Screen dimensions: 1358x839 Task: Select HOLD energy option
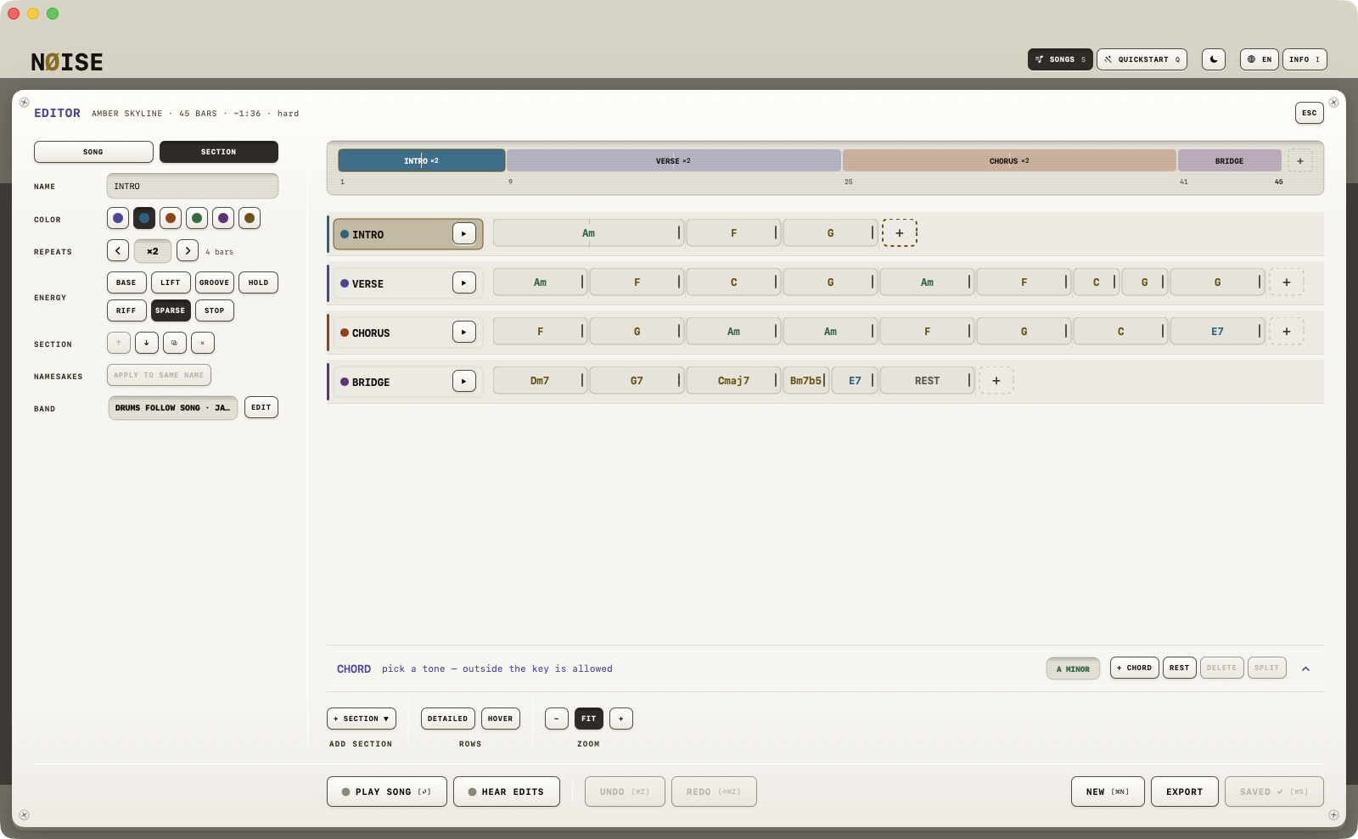point(259,282)
